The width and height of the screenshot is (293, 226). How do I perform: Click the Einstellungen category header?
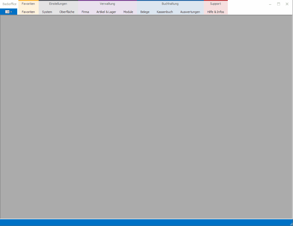point(58,4)
